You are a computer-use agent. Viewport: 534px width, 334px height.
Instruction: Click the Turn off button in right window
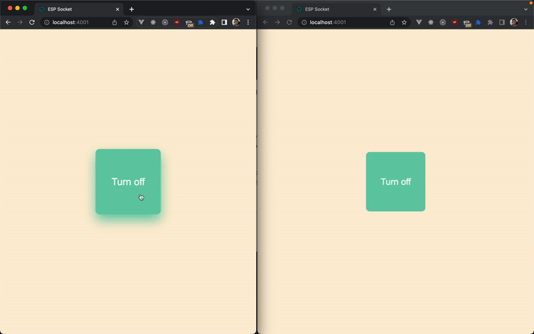[x=395, y=182]
